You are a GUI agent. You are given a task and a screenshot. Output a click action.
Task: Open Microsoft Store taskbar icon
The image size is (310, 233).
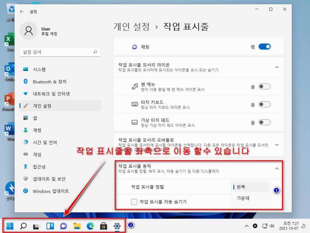click(104, 226)
